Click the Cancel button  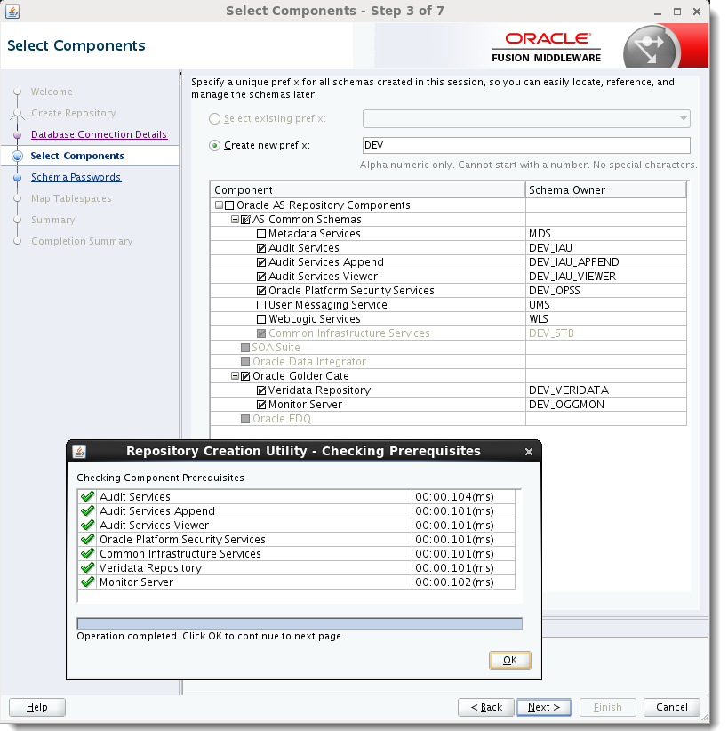pos(672,707)
